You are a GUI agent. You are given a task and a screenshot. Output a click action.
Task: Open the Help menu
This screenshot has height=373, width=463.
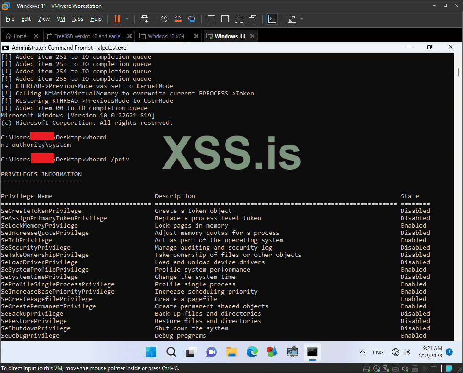(96, 19)
